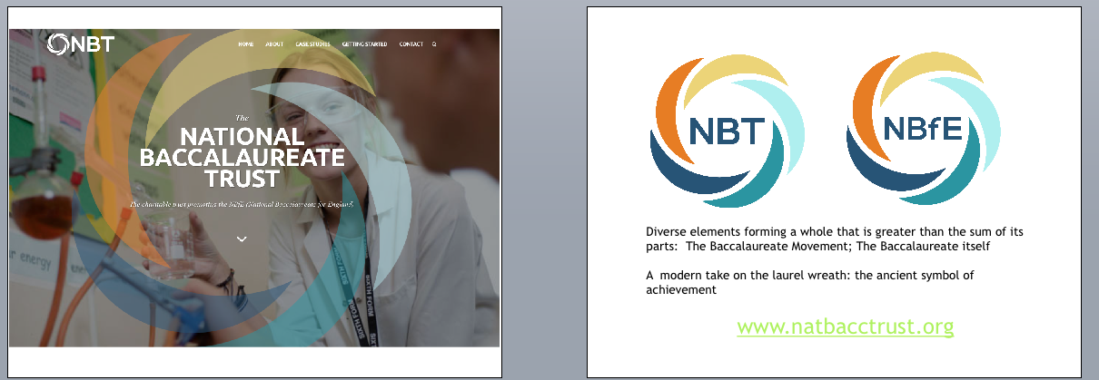1099x380 pixels.
Task: Click the NBT logo in the website header
Action: point(80,44)
